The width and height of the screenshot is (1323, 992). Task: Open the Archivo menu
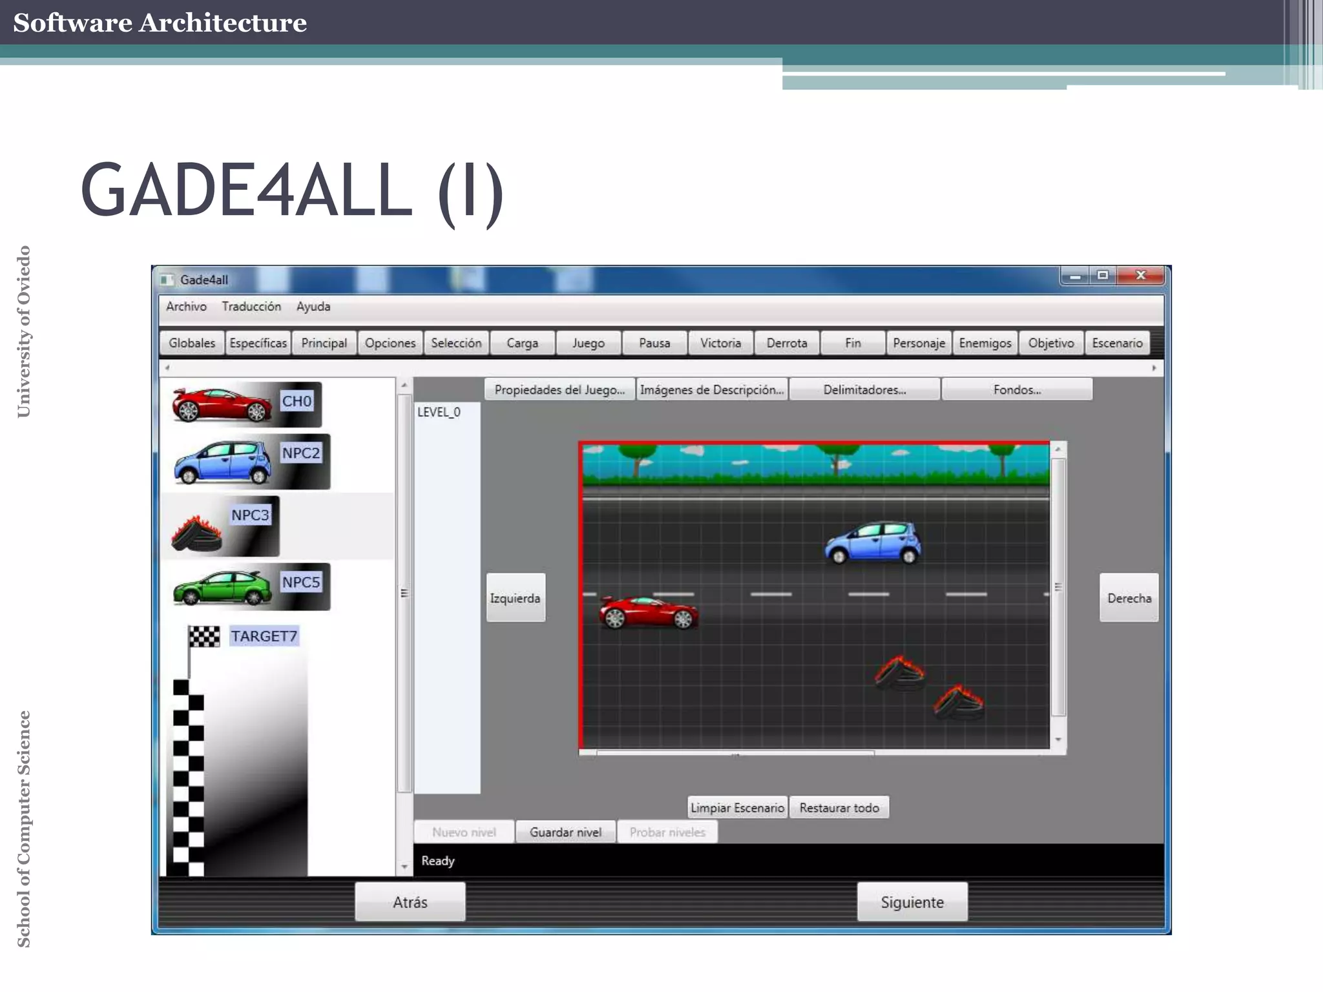click(186, 307)
